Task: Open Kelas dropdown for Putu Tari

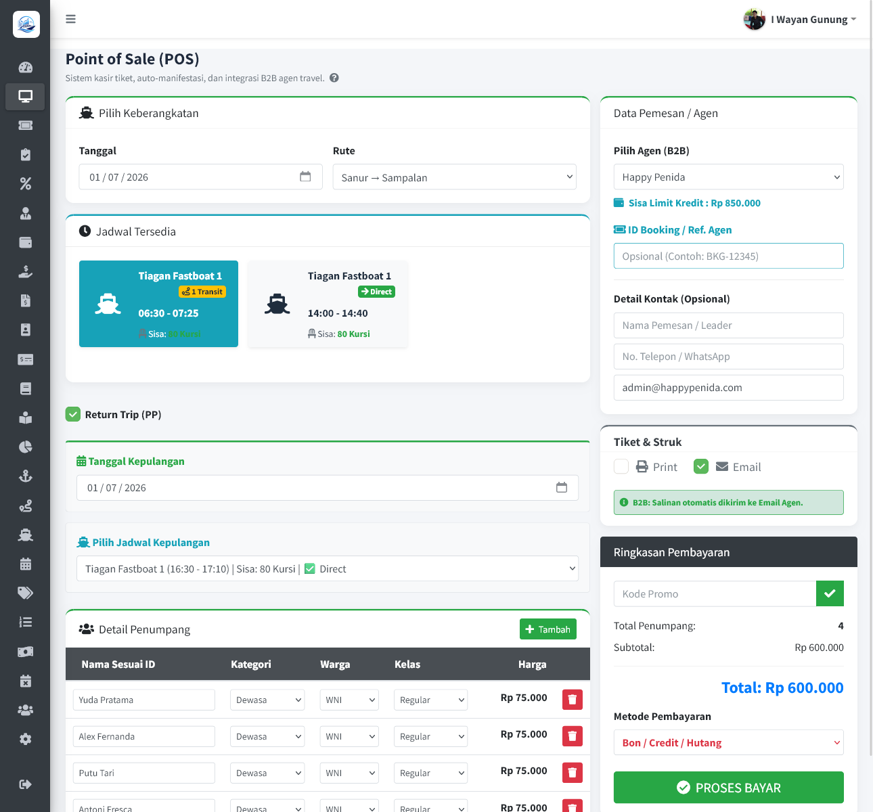Action: [430, 773]
